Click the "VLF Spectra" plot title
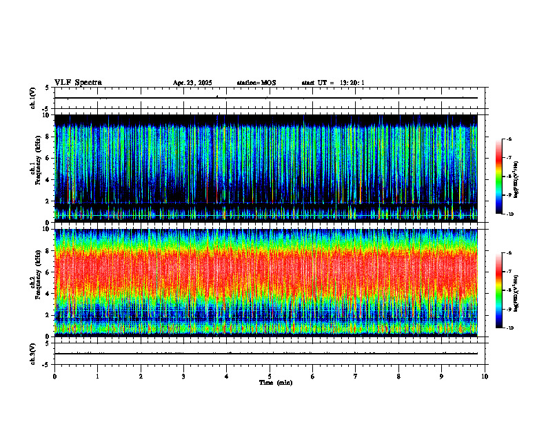The height and width of the screenshot is (422, 546). (x=78, y=83)
